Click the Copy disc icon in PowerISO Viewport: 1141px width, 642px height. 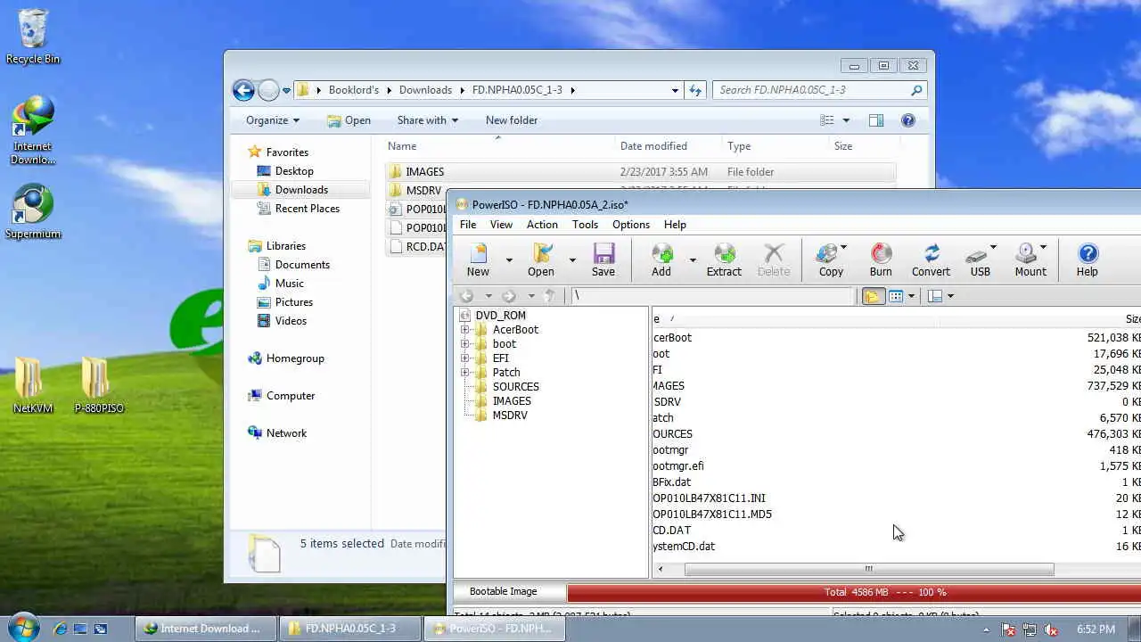pyautogui.click(x=831, y=259)
